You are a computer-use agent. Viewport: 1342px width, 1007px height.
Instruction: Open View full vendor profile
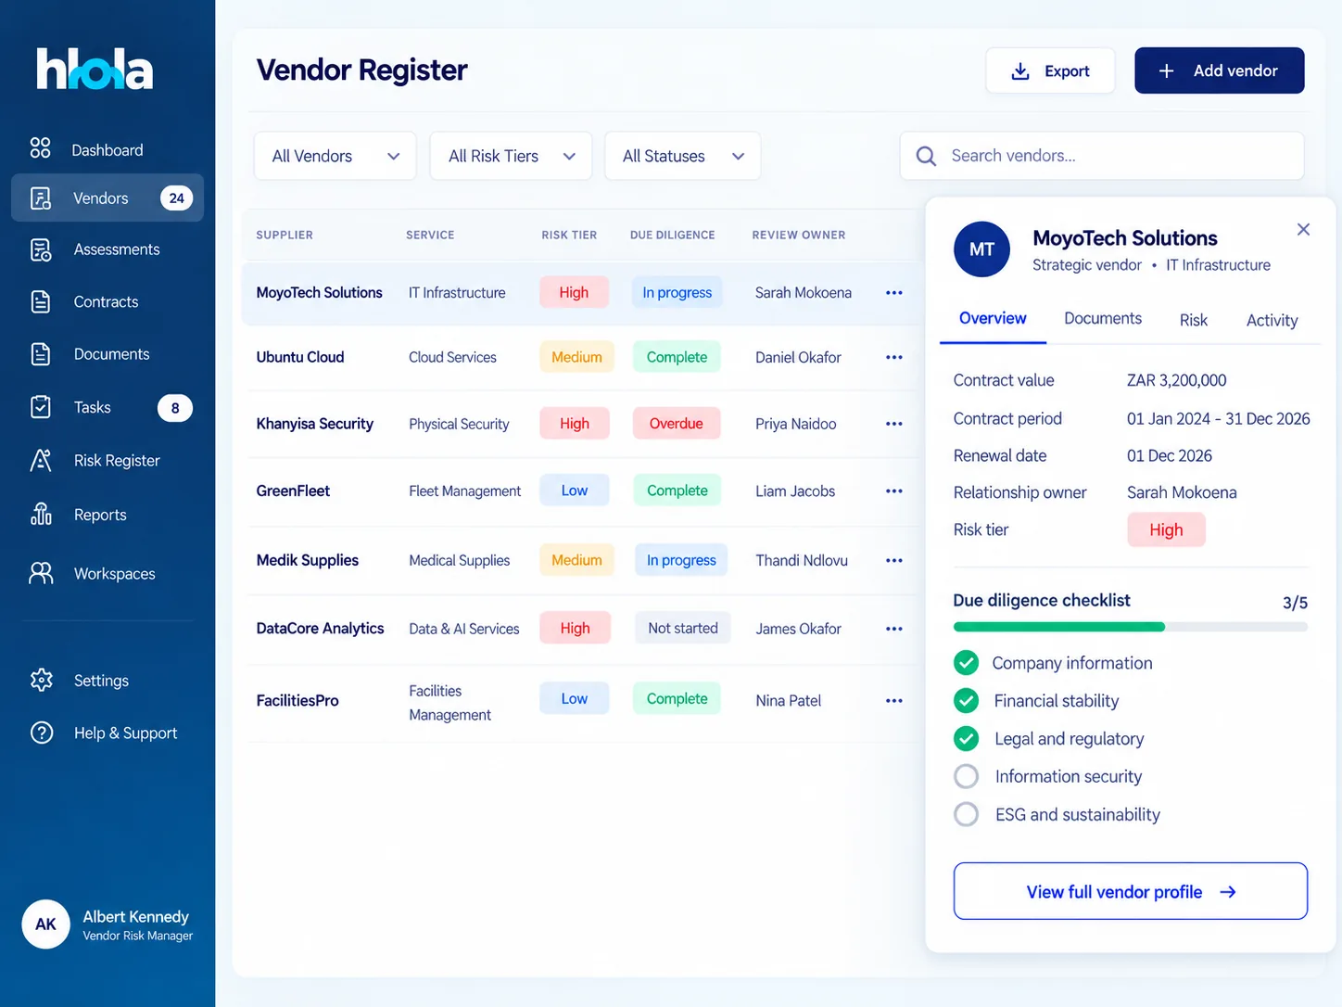tap(1131, 891)
